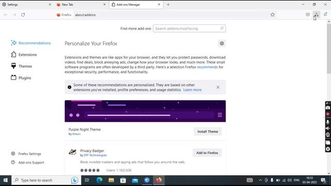331x186 pixels.
Task: Open the Windows Start menu
Action: [x=6, y=180]
